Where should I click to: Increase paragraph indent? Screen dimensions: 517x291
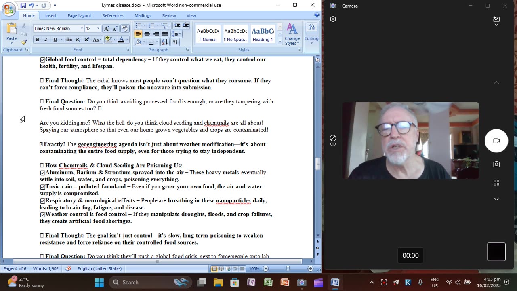click(x=186, y=25)
